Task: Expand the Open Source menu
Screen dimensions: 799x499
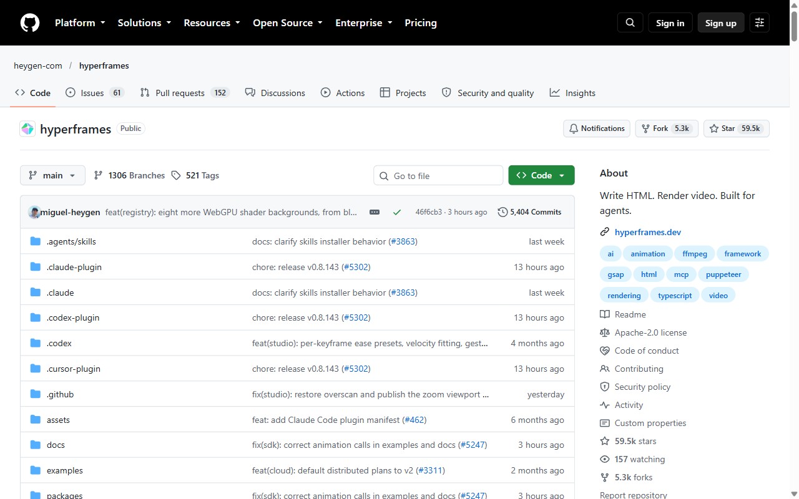Action: click(288, 23)
